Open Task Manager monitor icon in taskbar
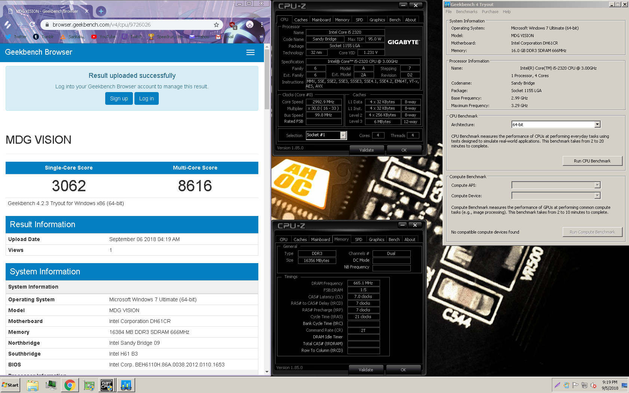 (x=51, y=385)
